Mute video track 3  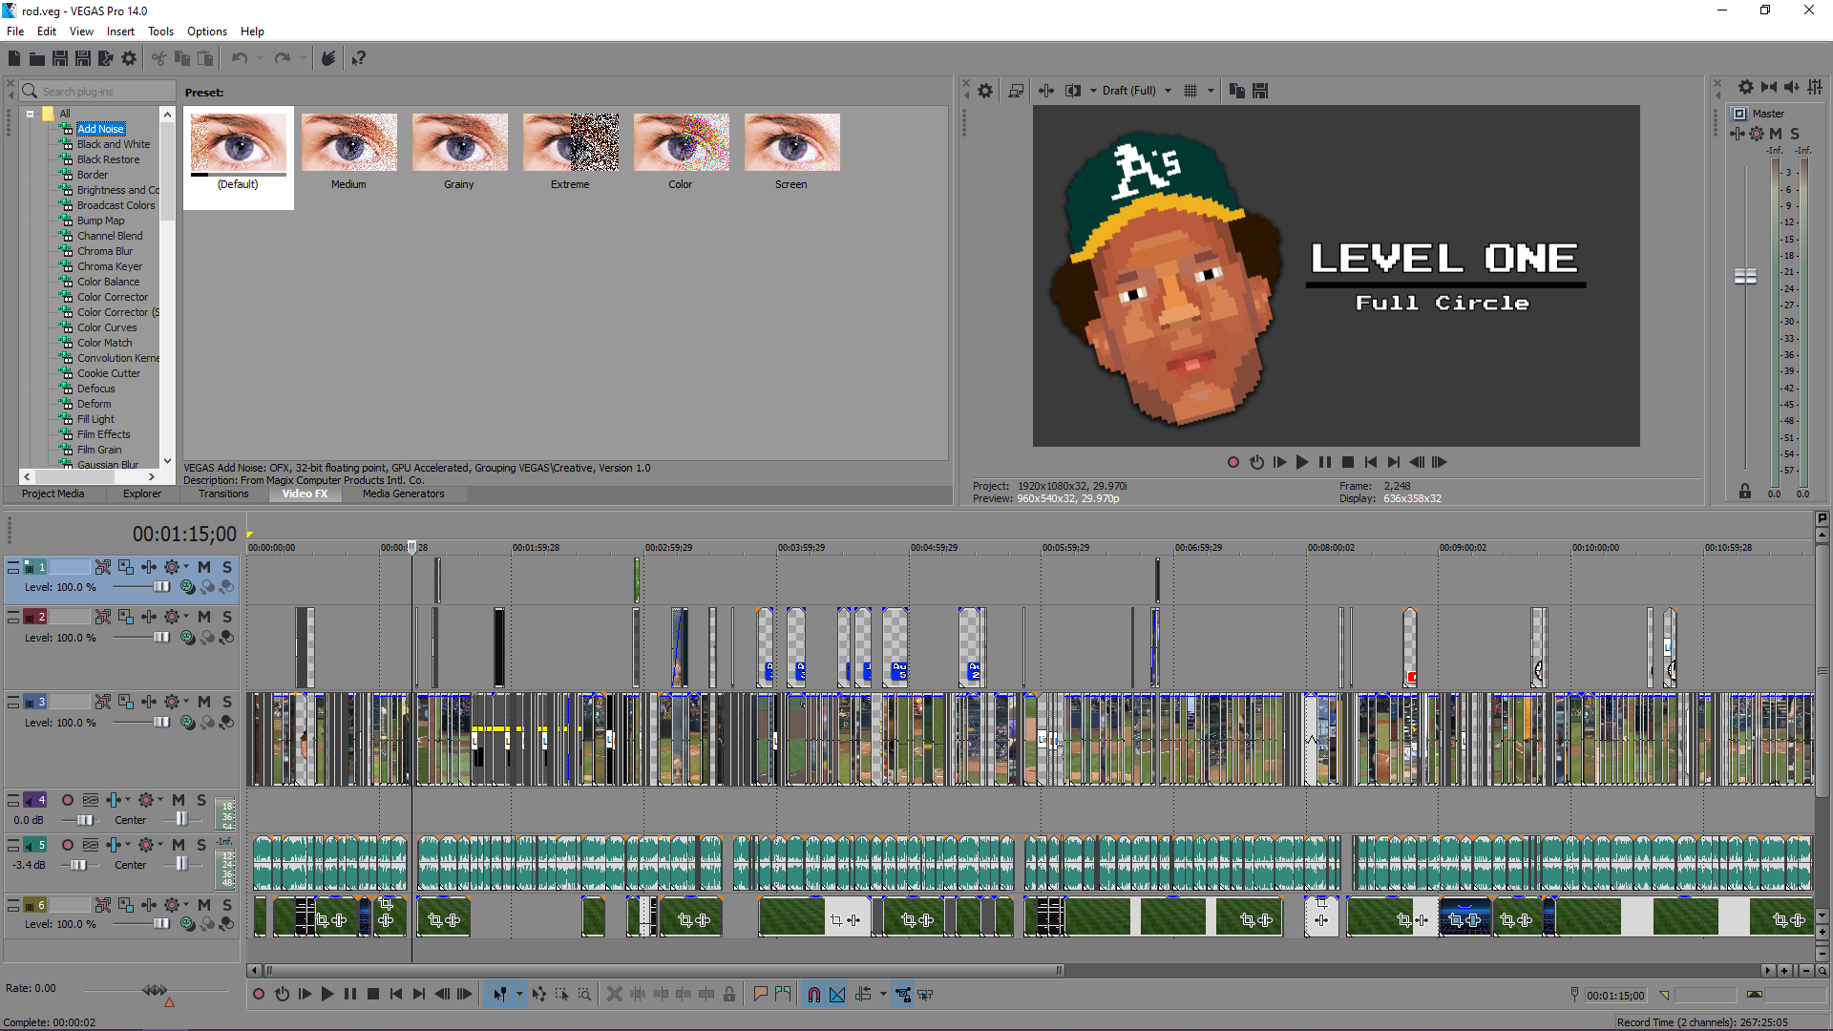(204, 702)
